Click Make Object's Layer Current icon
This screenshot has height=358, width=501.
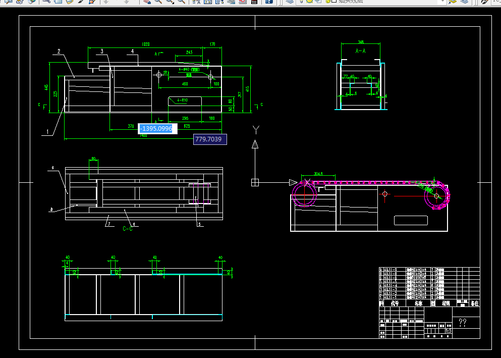[x=452, y=2]
